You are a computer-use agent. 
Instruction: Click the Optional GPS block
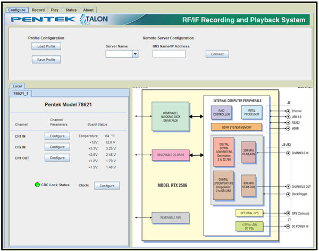click(249, 213)
